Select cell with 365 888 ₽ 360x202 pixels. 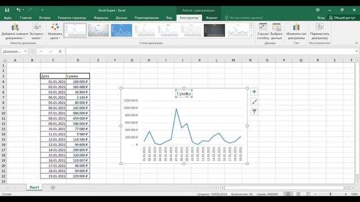[x=78, y=87]
